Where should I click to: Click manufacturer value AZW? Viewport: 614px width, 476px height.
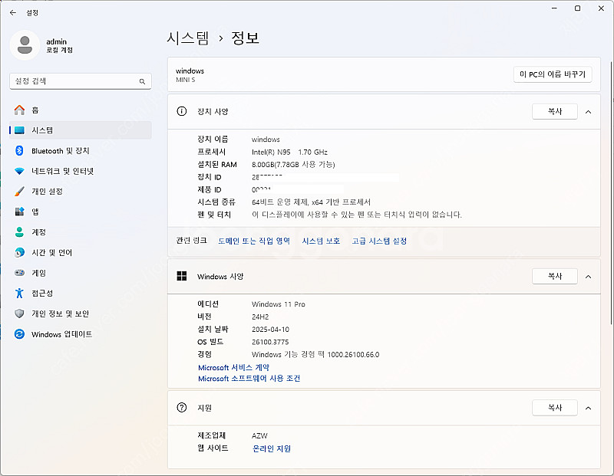(259, 435)
